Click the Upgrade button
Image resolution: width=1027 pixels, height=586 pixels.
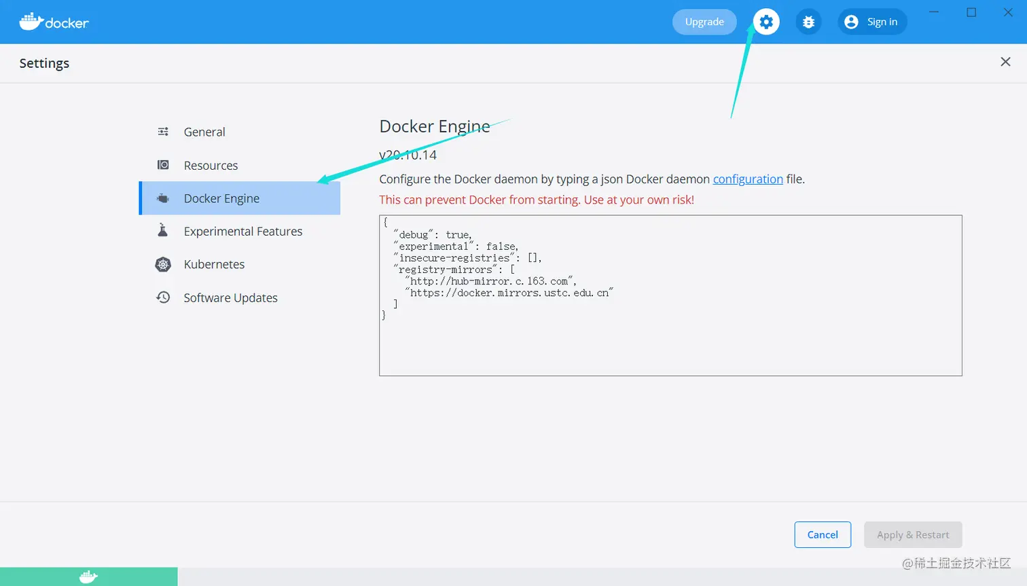(704, 22)
